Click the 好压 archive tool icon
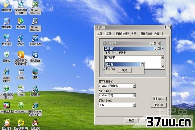Image resolution: width=195 pixels, height=130 pixels. point(35,74)
